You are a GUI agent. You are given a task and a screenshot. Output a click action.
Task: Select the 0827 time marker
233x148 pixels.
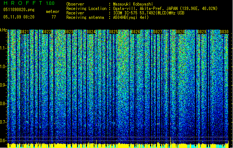coord(158,32)
